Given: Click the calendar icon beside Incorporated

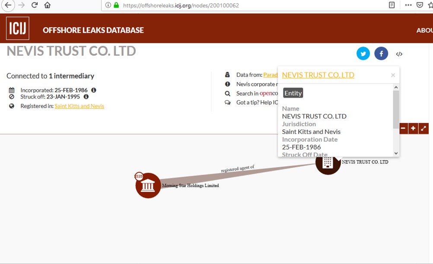Looking at the screenshot, I should [x=12, y=90].
